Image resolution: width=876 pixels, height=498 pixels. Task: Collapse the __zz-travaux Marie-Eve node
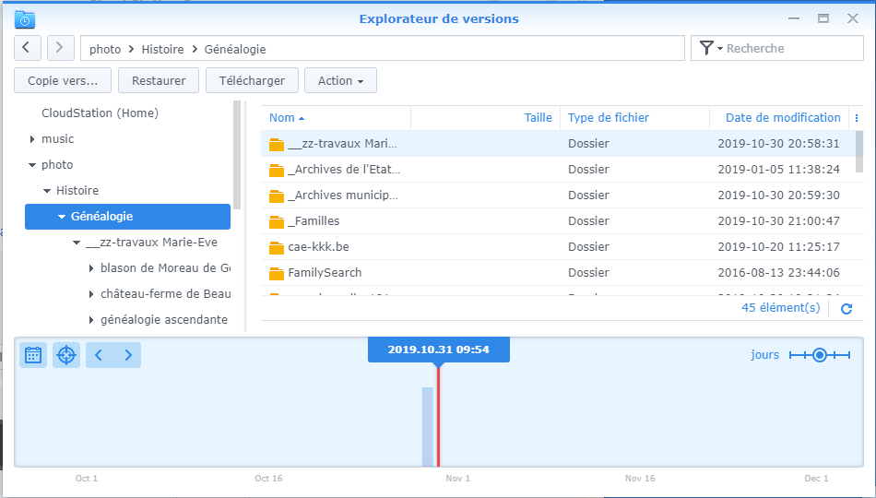coord(77,243)
